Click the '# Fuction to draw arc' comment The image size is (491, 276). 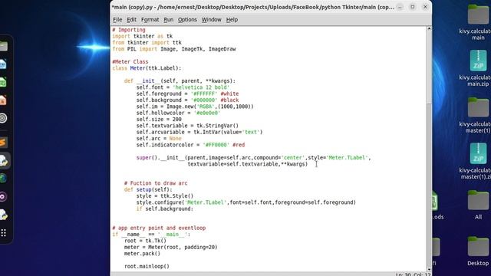(156, 183)
